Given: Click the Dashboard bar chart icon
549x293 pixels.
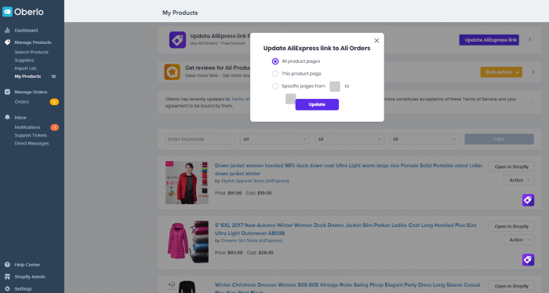Looking at the screenshot, I should point(7,31).
